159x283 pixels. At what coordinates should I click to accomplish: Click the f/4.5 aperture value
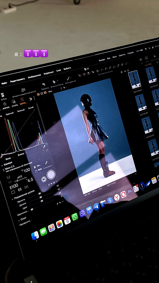pos(30,180)
